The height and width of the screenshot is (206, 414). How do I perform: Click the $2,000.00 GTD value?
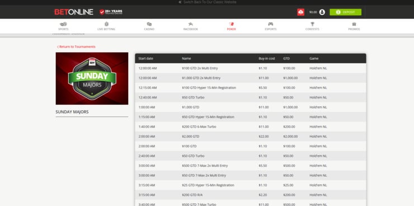pyautogui.click(x=290, y=137)
